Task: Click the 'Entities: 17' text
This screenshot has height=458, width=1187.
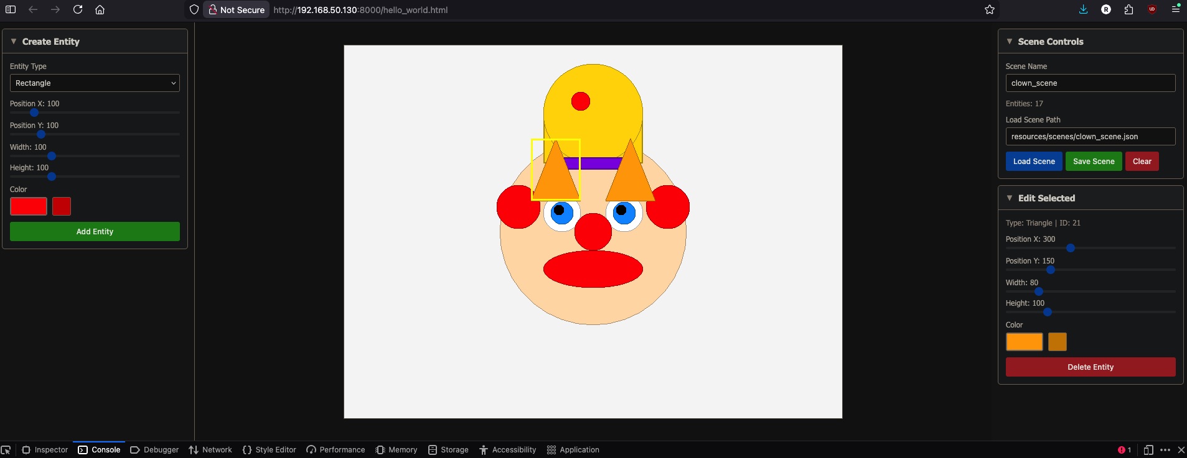Action: [x=1024, y=104]
